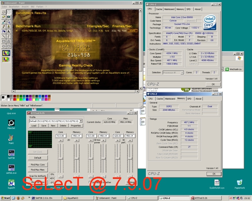Choose the Brush tool in Paint
The height and width of the screenshot is (201, 252).
click(8, 27)
